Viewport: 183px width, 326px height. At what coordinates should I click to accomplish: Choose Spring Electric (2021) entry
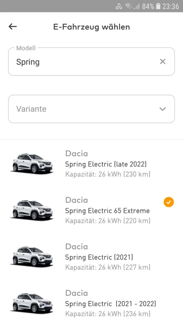(91, 257)
